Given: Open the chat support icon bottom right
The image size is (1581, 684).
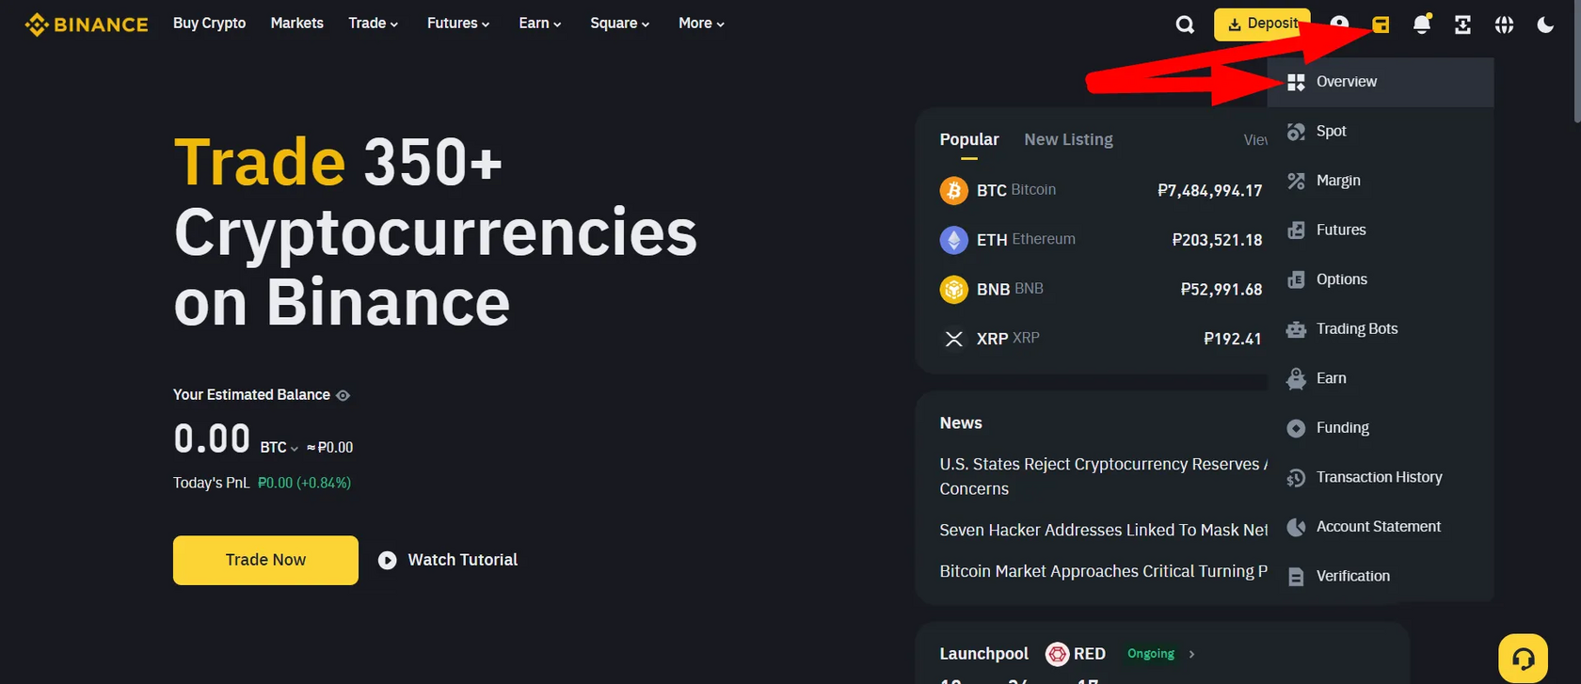Looking at the screenshot, I should [x=1523, y=657].
